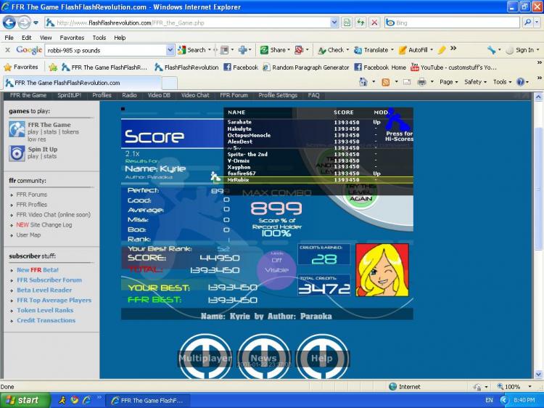The image size is (544, 408).
Task: Open Spin It Up sidebar icon
Action: coord(17,153)
